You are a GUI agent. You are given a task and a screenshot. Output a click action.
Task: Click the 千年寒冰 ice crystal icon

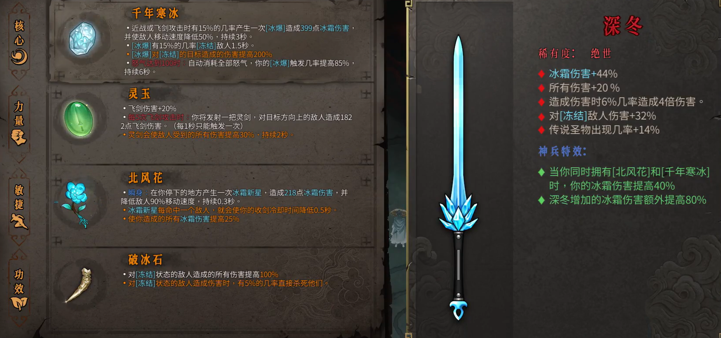(83, 39)
